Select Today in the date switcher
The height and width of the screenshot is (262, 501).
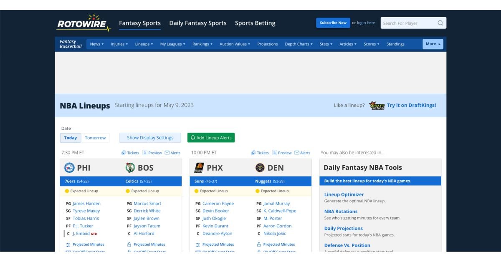point(70,138)
